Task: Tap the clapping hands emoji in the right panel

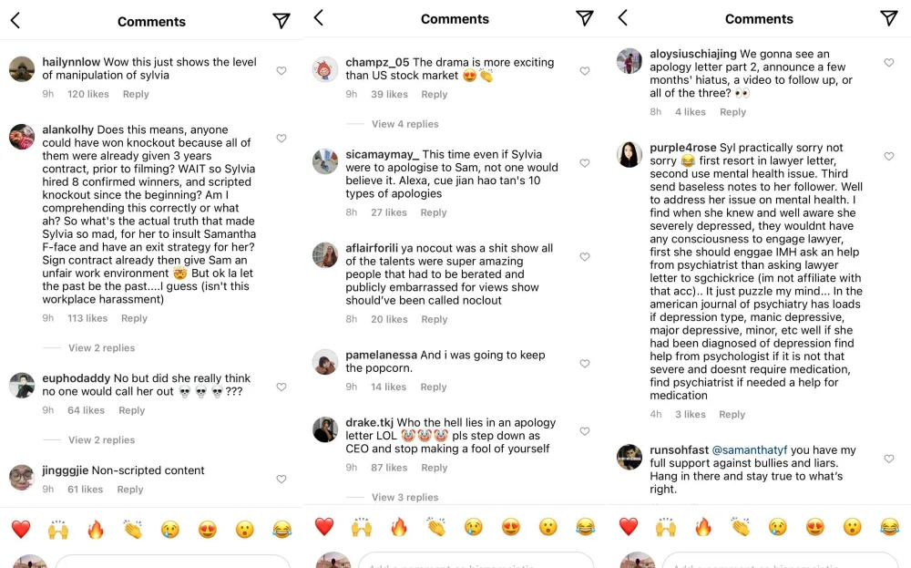Action: click(740, 527)
